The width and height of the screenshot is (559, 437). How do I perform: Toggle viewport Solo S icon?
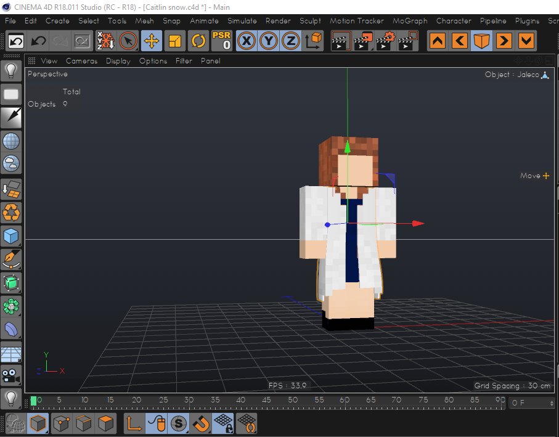(x=179, y=424)
